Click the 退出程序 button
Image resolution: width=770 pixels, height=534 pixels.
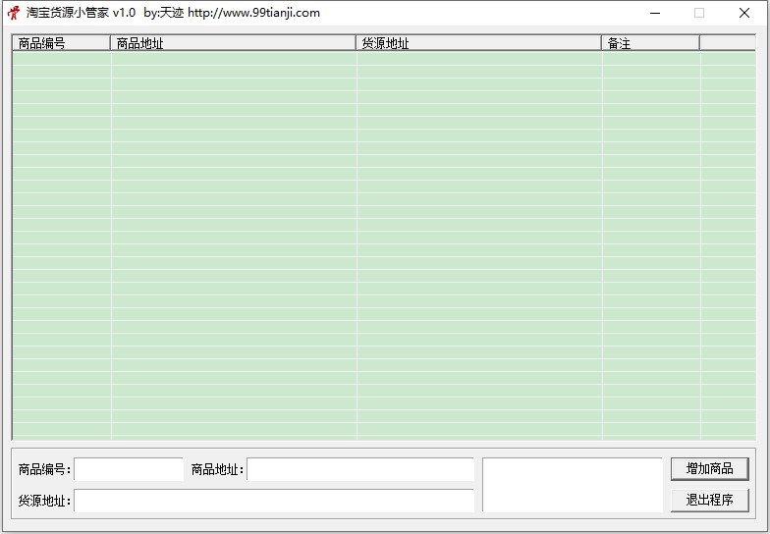pyautogui.click(x=709, y=501)
